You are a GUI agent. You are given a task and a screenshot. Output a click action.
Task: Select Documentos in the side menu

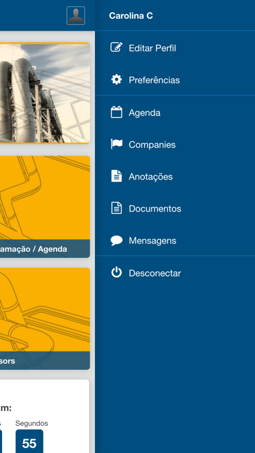point(175,208)
